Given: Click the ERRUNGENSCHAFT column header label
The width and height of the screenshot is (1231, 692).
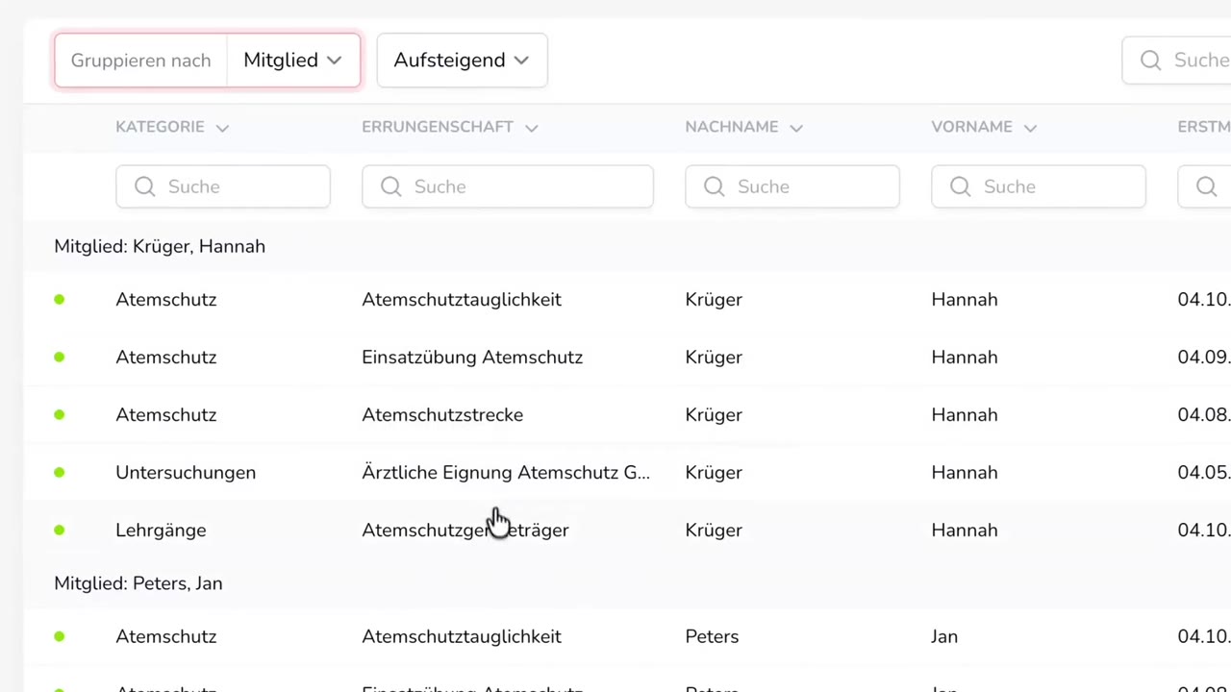Looking at the screenshot, I should 438,127.
